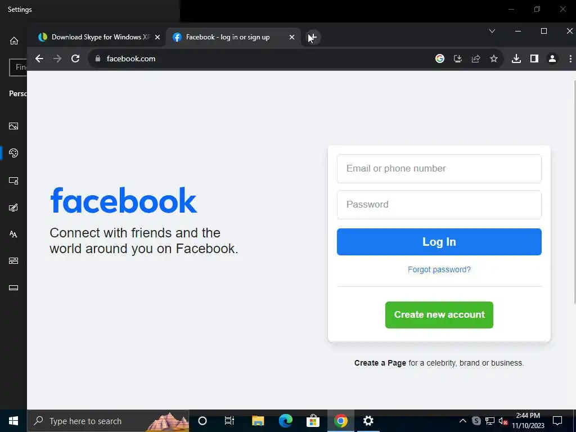The width and height of the screenshot is (576, 432).
Task: Click the green Create new account button
Action: coord(439,315)
